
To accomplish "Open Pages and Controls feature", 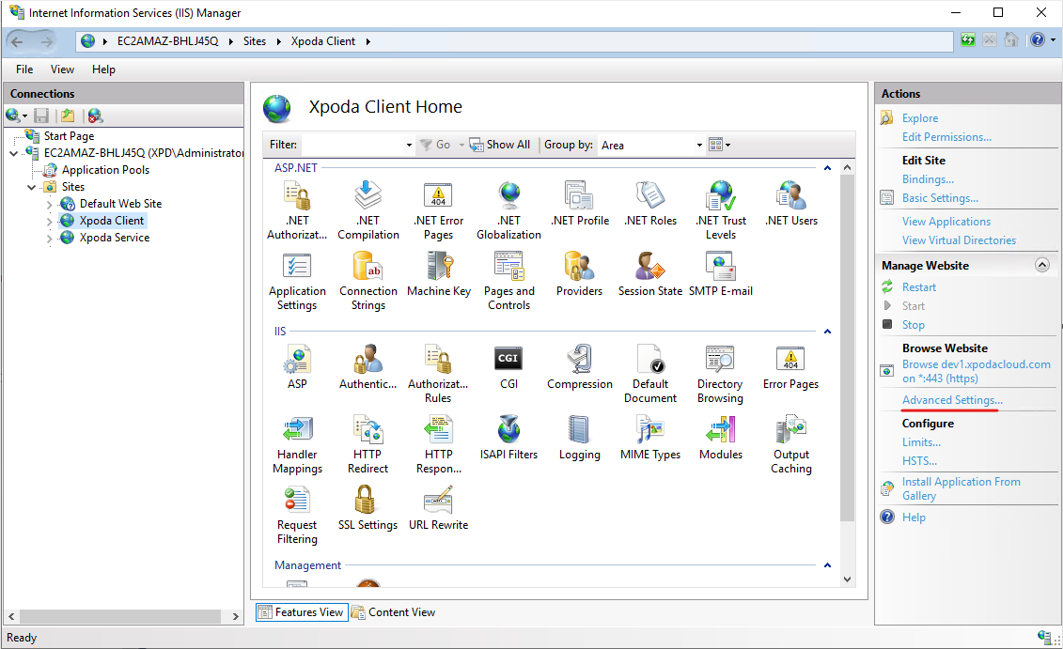I will tap(509, 281).
